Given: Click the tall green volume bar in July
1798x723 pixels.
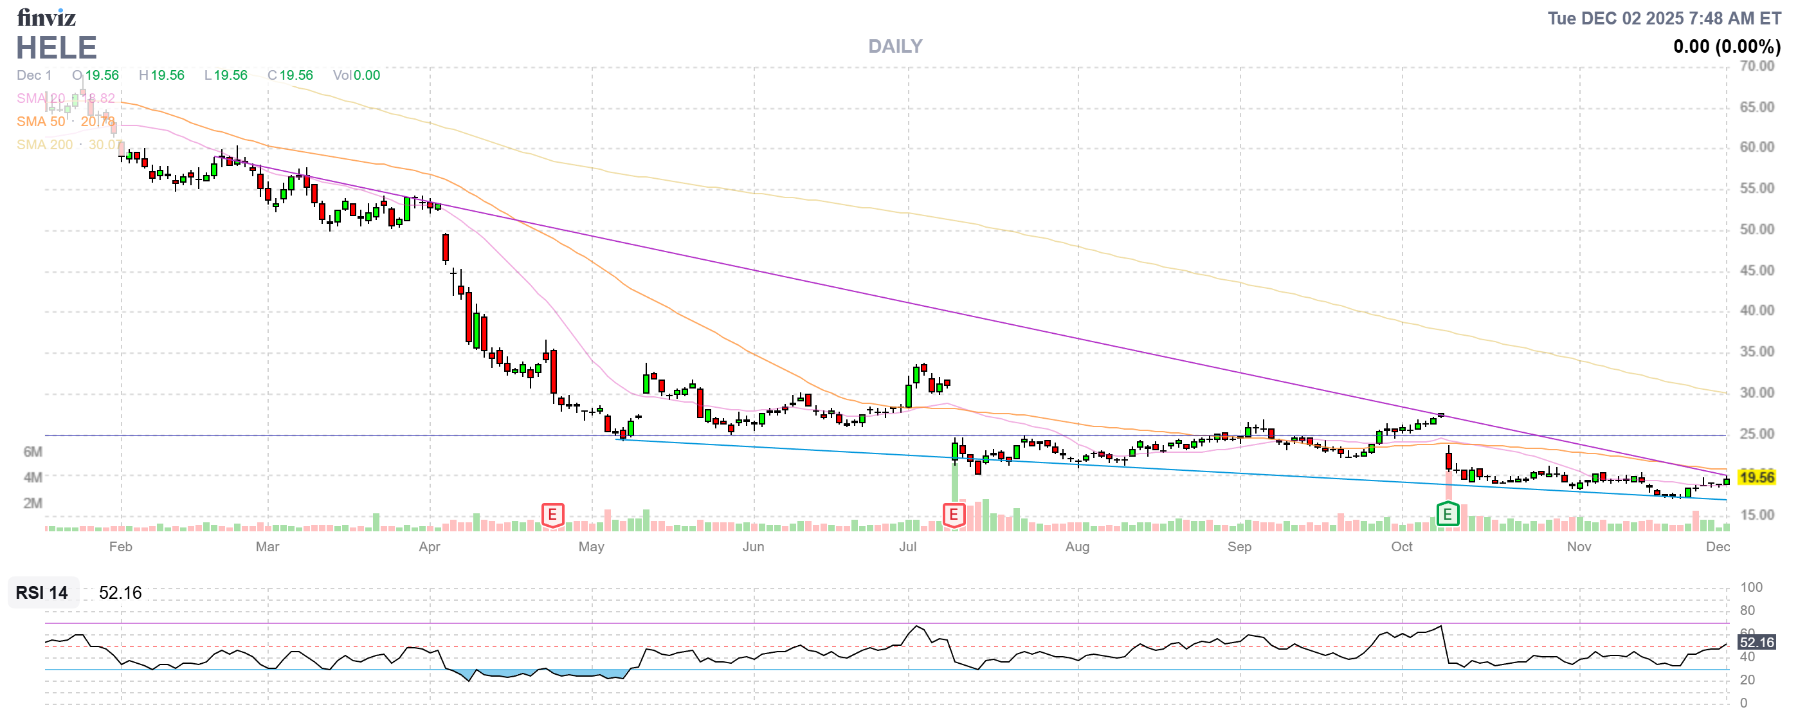Looking at the screenshot, I should 955,482.
